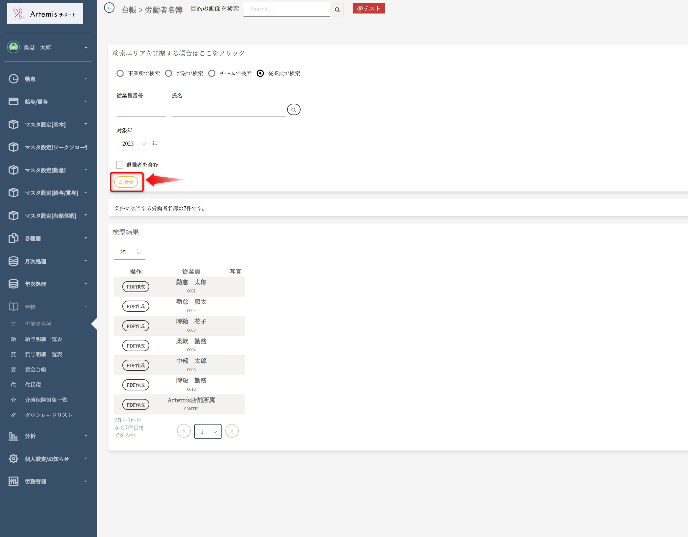This screenshot has height=537, width=688.
Task: Click the magnifier icon beside Search box
Action: coord(337,9)
